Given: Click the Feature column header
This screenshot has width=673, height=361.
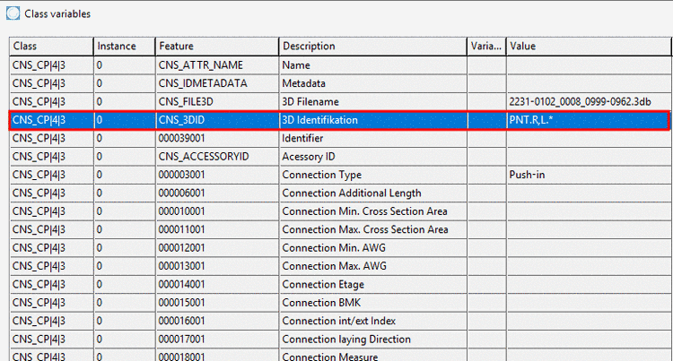Looking at the screenshot, I should (x=217, y=47).
